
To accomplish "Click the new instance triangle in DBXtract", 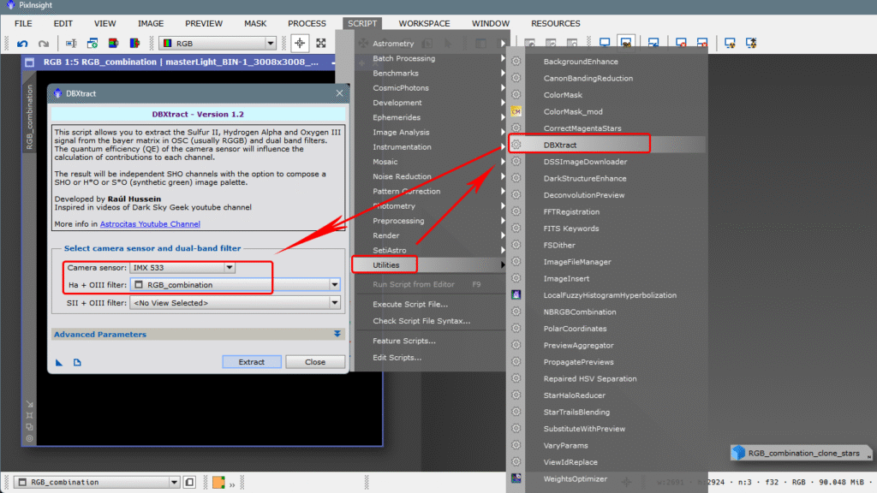I will click(x=59, y=362).
